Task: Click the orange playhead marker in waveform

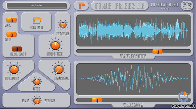Action: (x=158, y=31)
